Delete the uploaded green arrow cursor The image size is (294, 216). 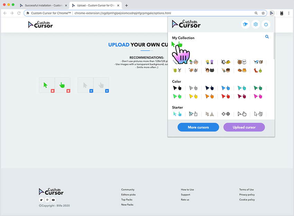(x=53, y=91)
